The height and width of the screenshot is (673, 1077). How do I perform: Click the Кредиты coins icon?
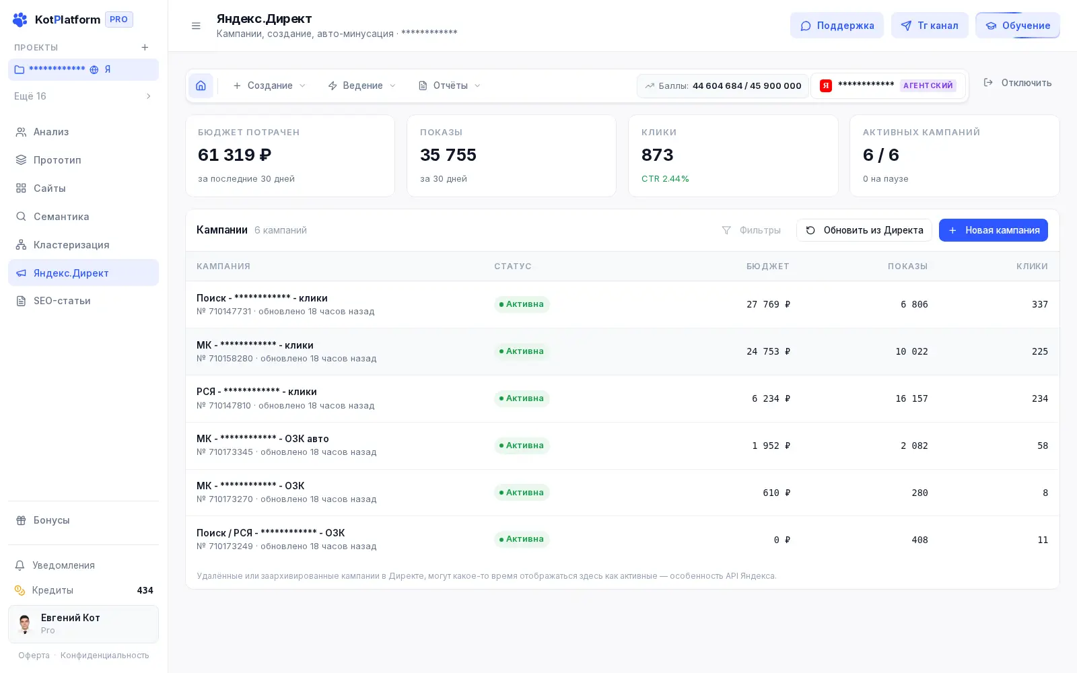click(20, 590)
